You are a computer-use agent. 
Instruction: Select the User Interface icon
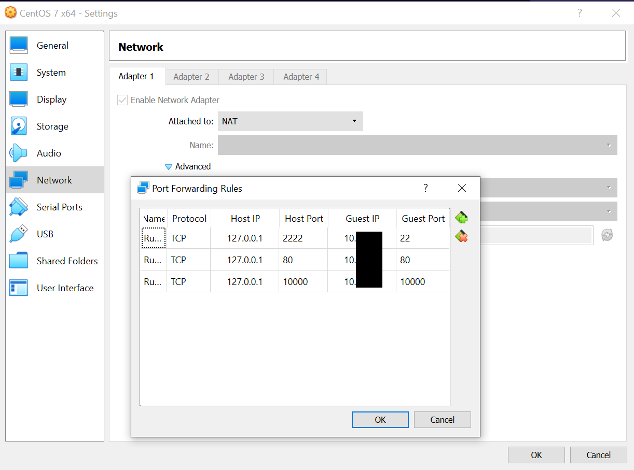point(19,288)
